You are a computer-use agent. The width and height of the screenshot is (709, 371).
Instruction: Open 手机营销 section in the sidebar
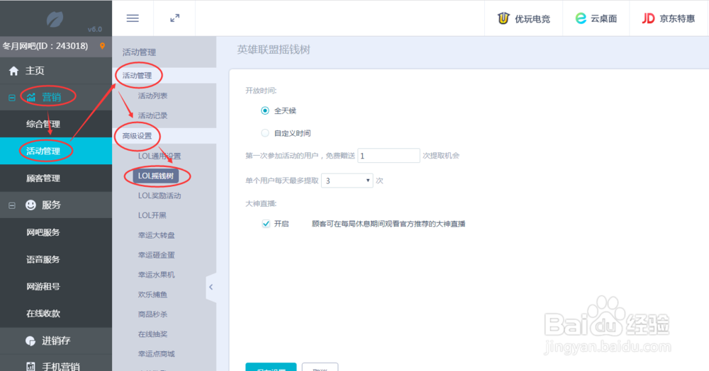coord(61,367)
